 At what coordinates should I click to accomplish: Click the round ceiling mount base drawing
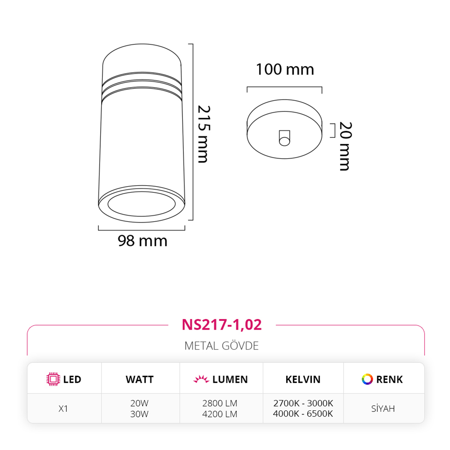click(285, 129)
